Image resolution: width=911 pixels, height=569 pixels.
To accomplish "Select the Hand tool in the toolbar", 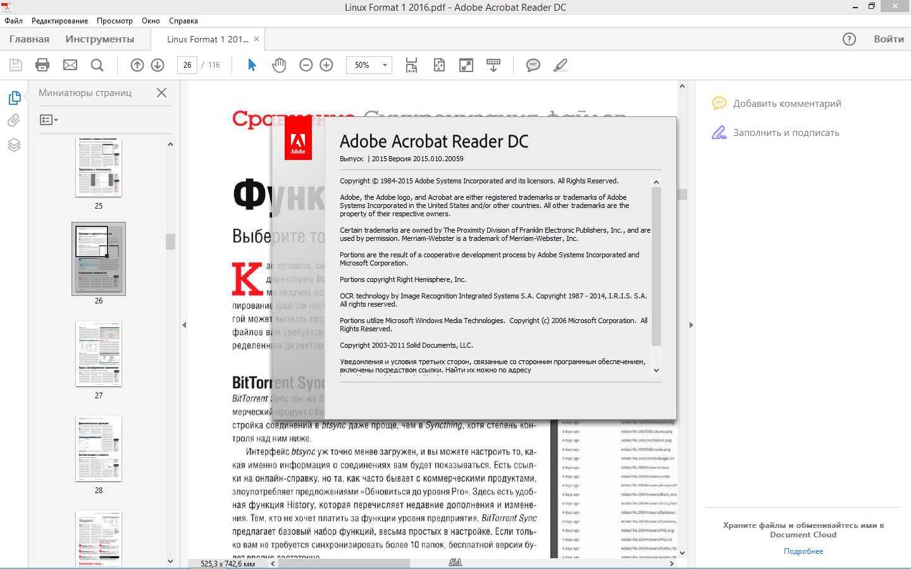I will [x=279, y=64].
